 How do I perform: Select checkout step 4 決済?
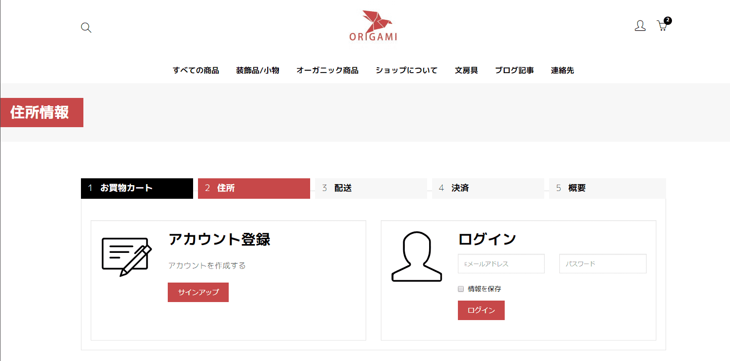pyautogui.click(x=488, y=189)
